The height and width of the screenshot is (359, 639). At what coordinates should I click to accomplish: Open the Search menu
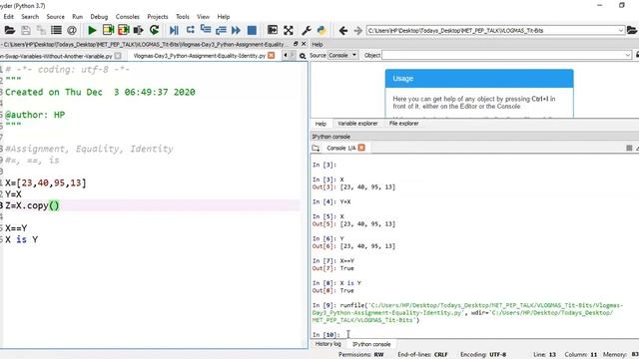(x=30, y=17)
